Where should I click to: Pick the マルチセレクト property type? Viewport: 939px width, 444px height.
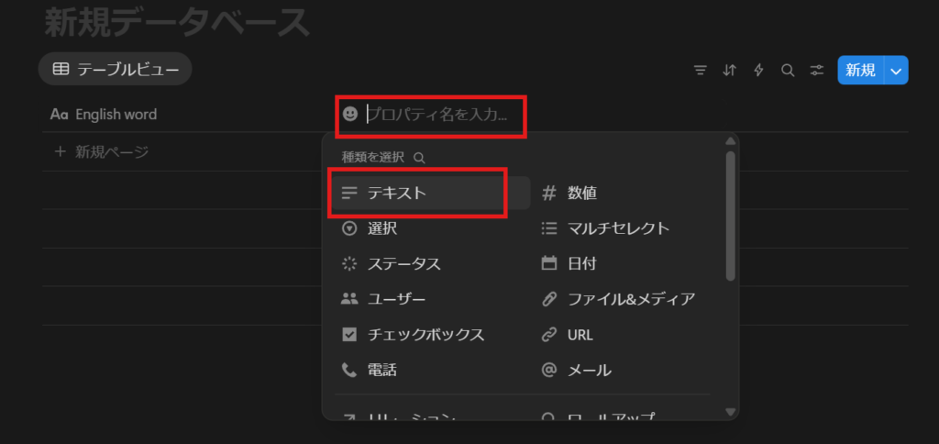pos(618,228)
